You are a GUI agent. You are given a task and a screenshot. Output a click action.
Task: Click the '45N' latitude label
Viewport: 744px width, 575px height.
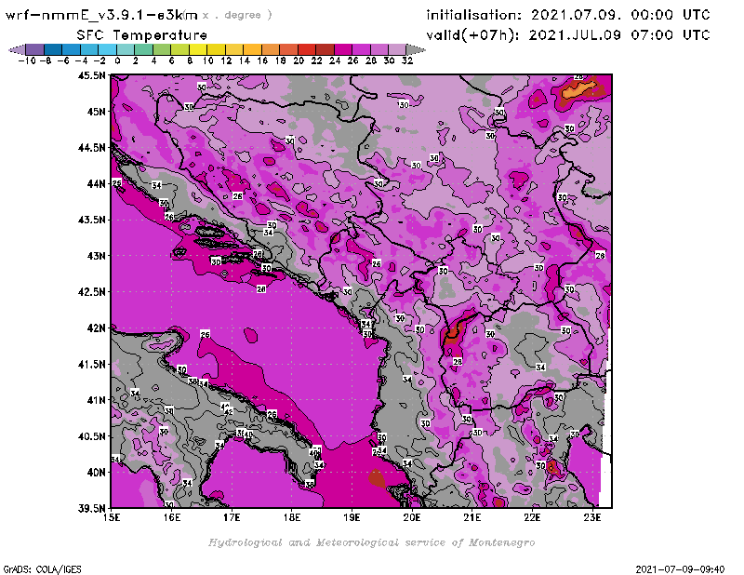pos(96,112)
